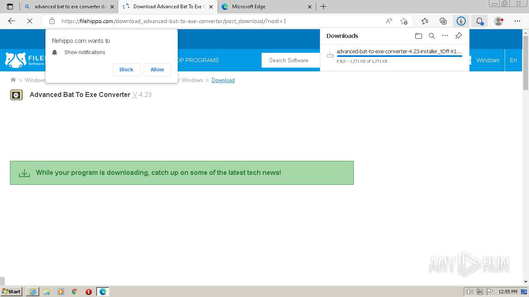The width and height of the screenshot is (529, 297).
Task: Close the Download Advanced Bat To Exe tab
Action: 211,7
